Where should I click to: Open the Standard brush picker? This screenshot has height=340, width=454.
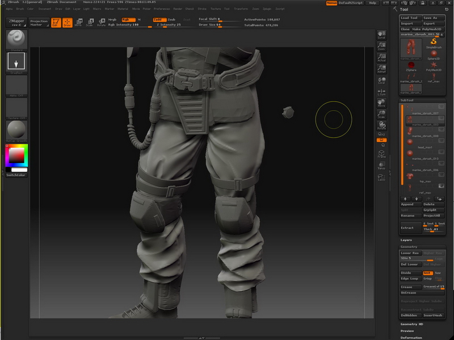point(16,40)
